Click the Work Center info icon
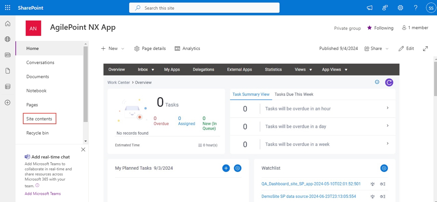This screenshot has width=437, height=202. [377, 82]
